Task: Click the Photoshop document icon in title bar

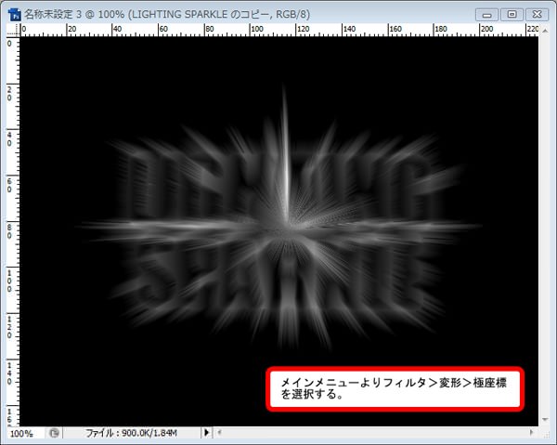Action: [x=15, y=15]
